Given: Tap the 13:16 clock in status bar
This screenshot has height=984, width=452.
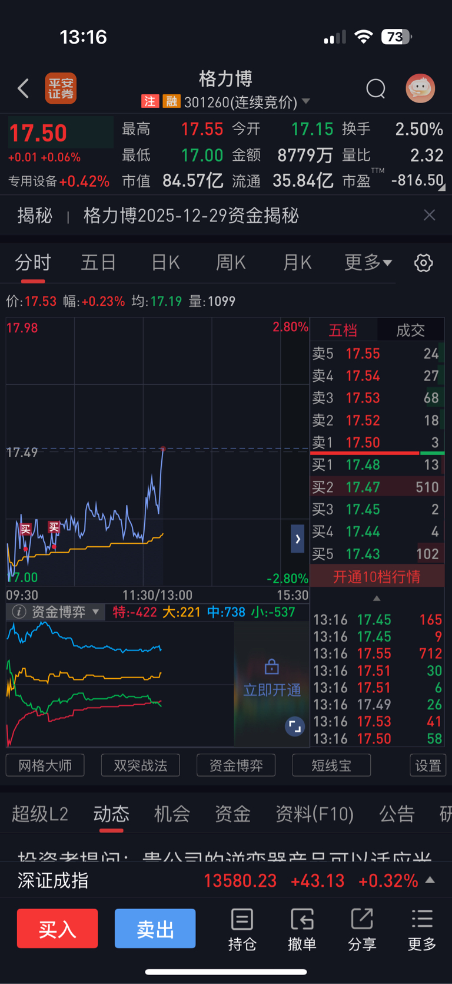Looking at the screenshot, I should 83,37.
